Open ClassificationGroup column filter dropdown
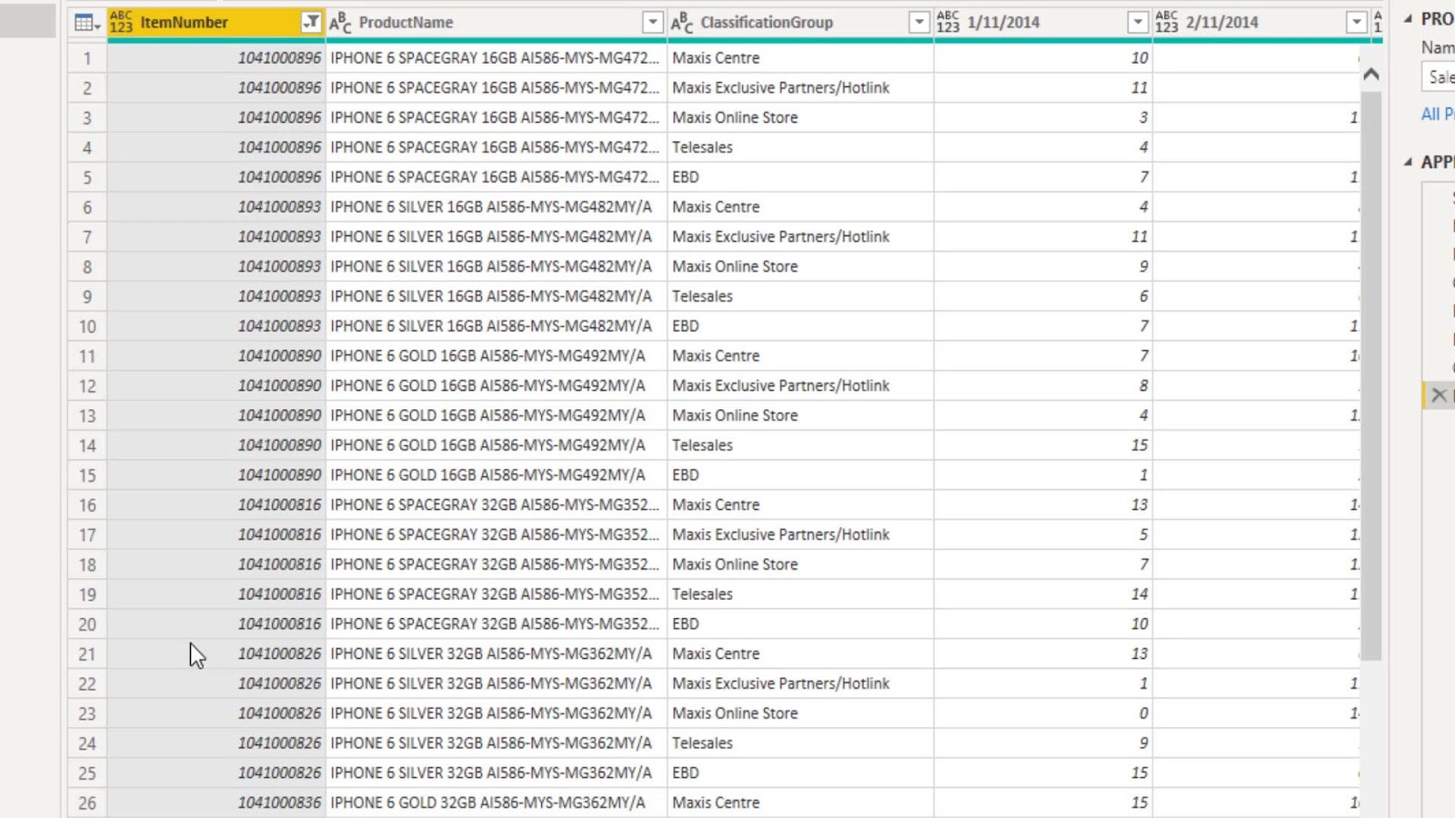Image resolution: width=1455 pixels, height=818 pixels. click(919, 23)
